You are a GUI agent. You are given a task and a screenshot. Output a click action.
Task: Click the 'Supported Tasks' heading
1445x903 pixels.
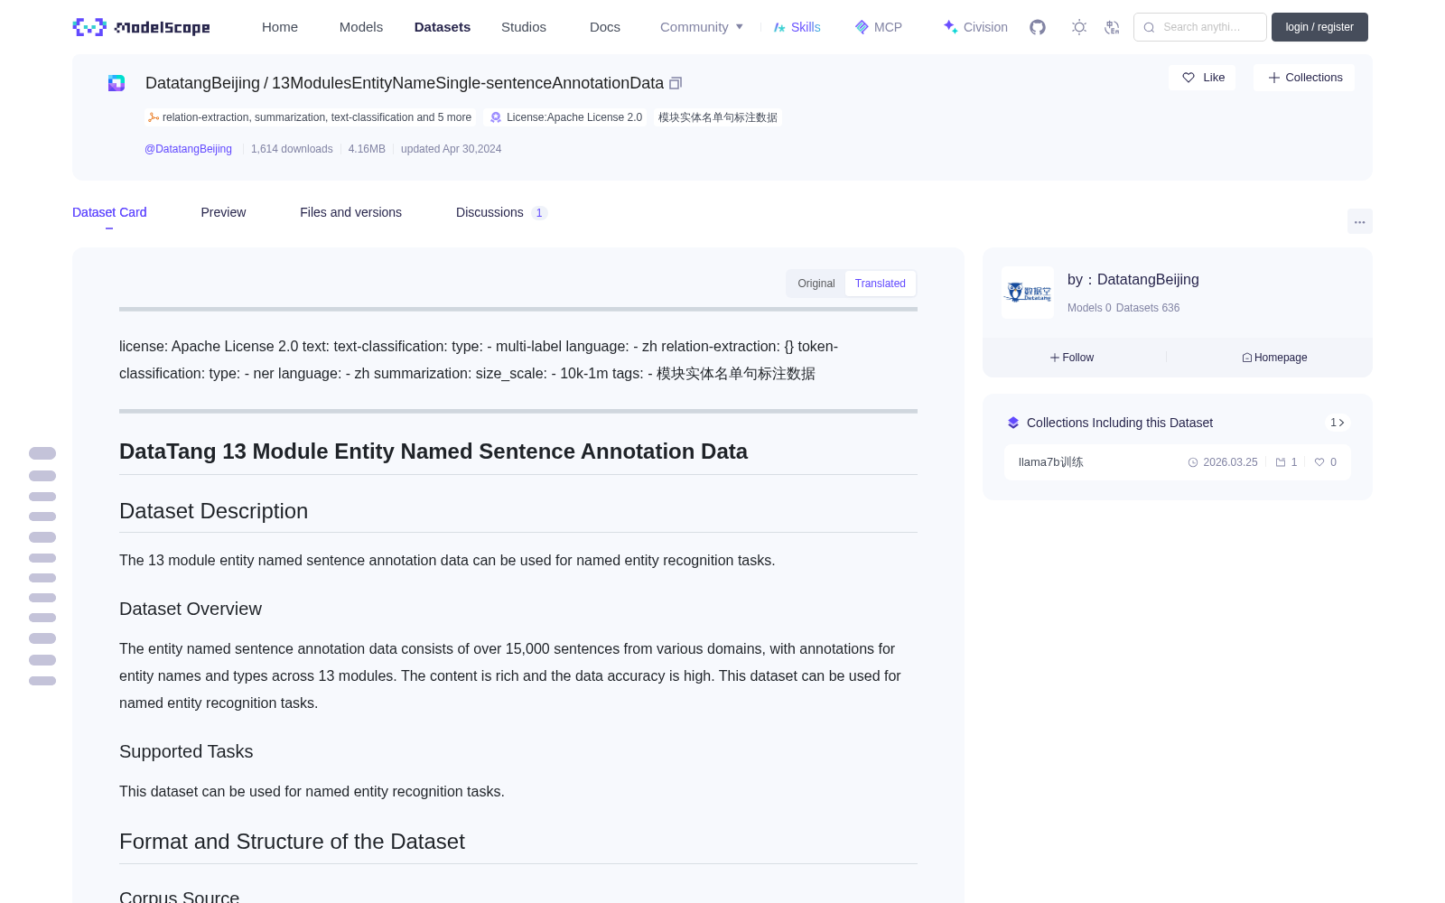tap(186, 751)
